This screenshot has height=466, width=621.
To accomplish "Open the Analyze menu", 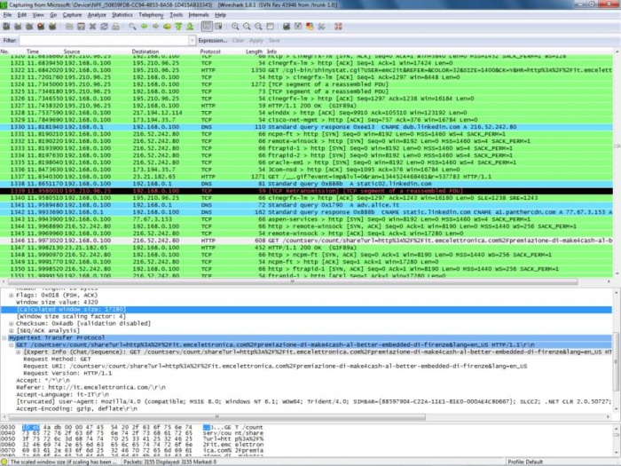I will click(97, 15).
